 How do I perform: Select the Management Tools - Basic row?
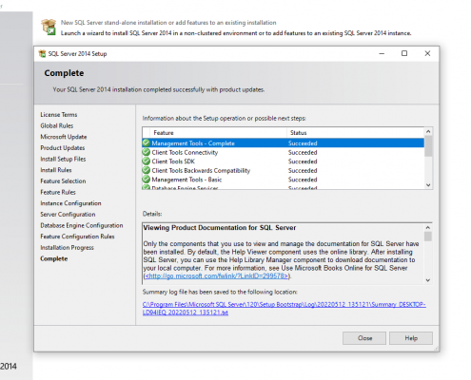(x=284, y=180)
